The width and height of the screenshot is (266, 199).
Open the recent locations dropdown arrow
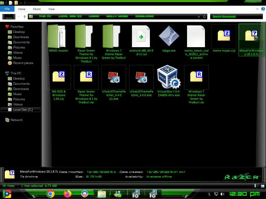19,17
